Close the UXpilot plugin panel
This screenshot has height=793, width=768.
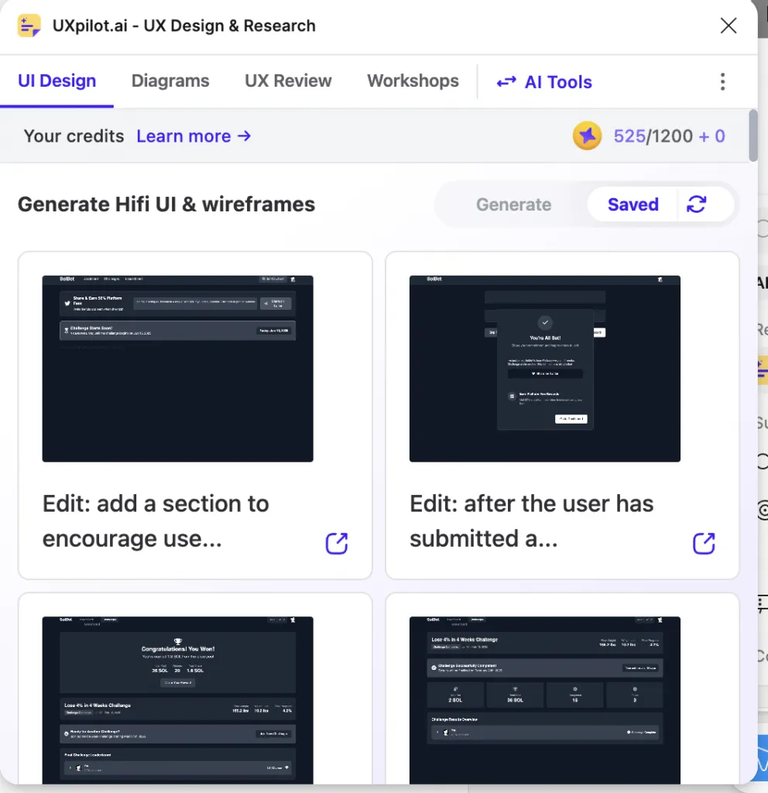(728, 26)
